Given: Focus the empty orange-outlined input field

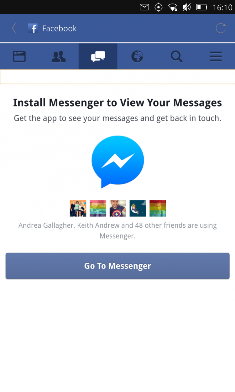Looking at the screenshot, I should click(118, 77).
